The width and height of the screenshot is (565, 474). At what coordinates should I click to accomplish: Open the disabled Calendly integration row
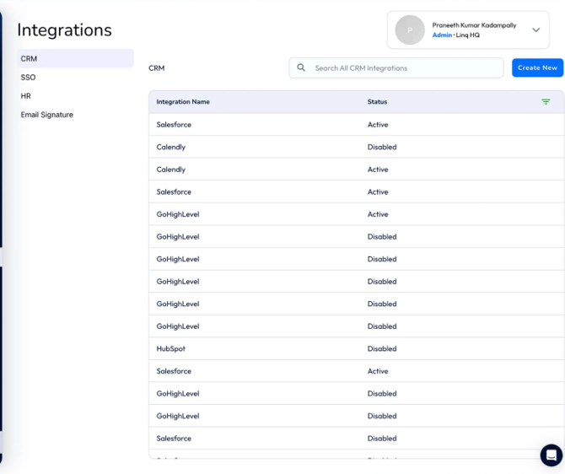(171, 148)
